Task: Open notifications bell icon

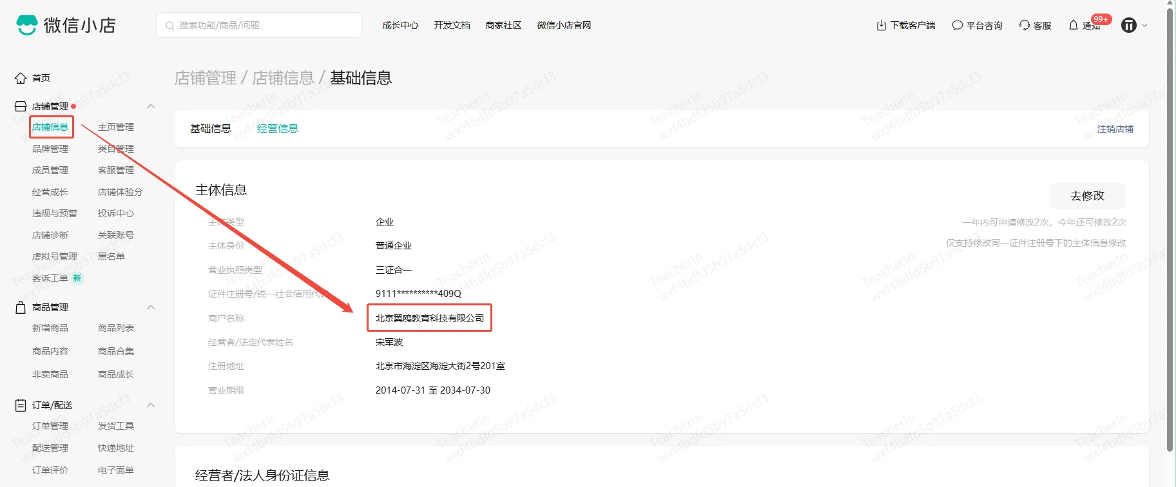Action: 1074,26
